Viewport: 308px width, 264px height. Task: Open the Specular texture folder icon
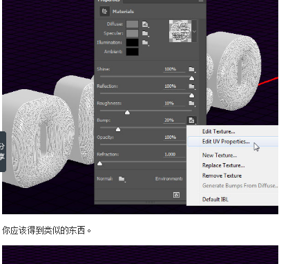pos(145,34)
